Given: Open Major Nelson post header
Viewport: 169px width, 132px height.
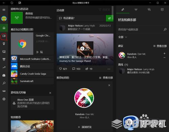Looking at the screenshot, I should pyautogui.click(x=85, y=28).
